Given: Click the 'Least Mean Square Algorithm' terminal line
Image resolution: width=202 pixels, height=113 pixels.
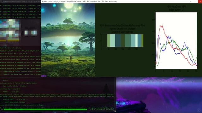Looking at the screenshot, I should click(x=10, y=89).
